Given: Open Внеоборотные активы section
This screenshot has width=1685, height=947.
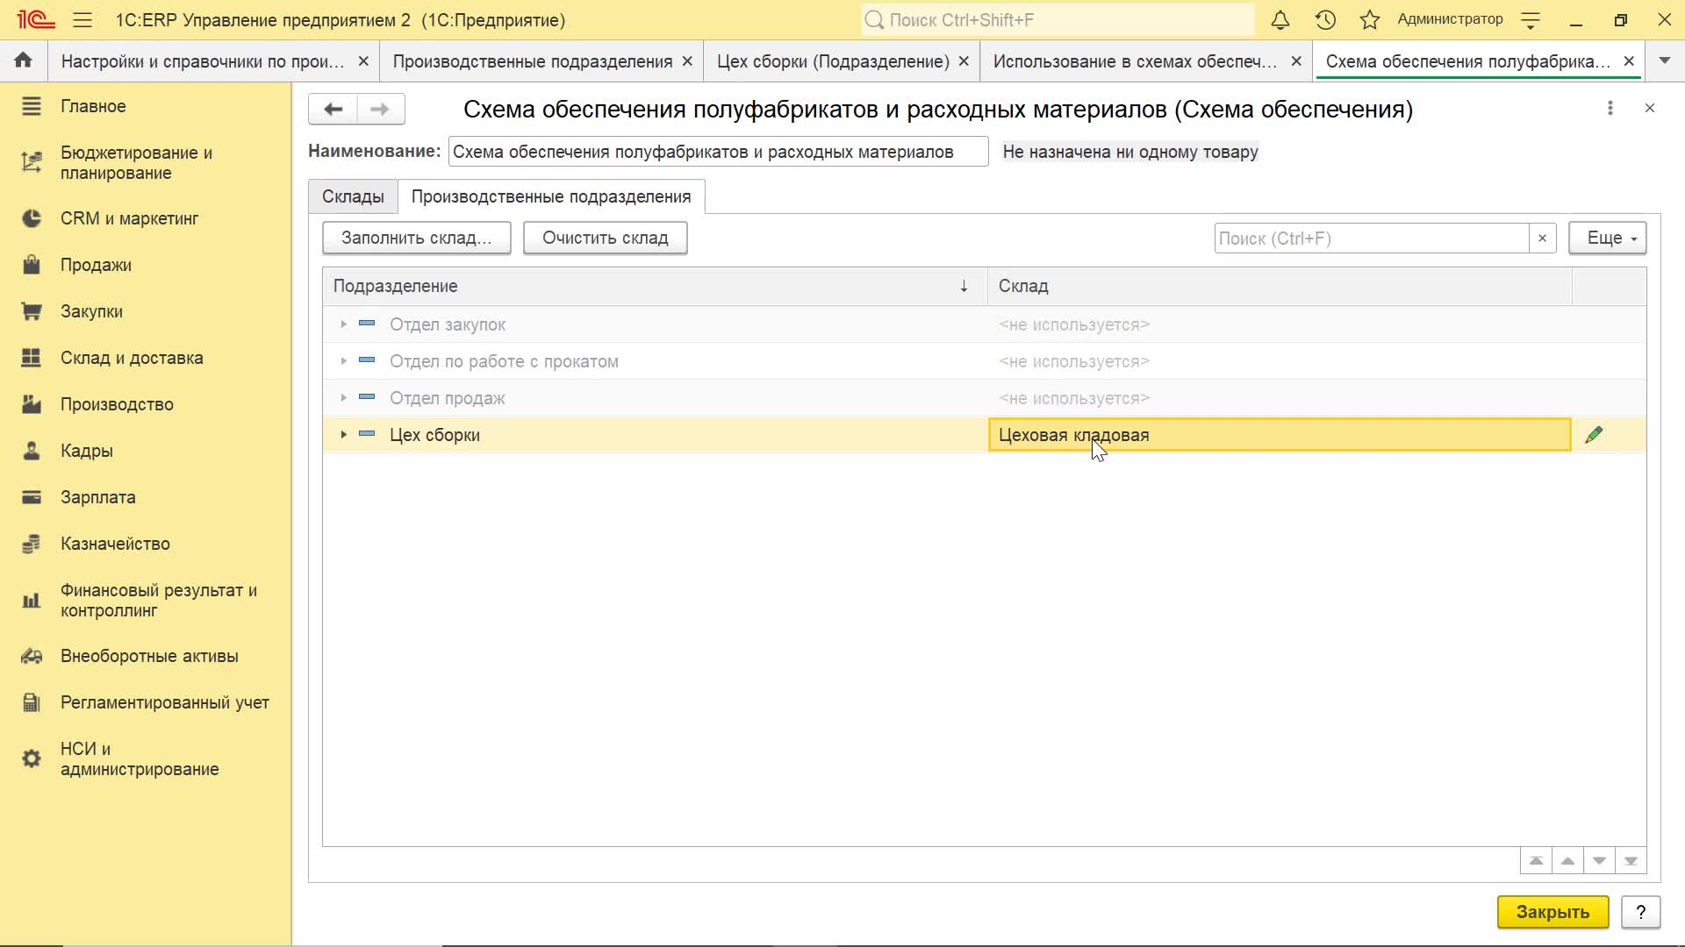Looking at the screenshot, I should pos(149,656).
